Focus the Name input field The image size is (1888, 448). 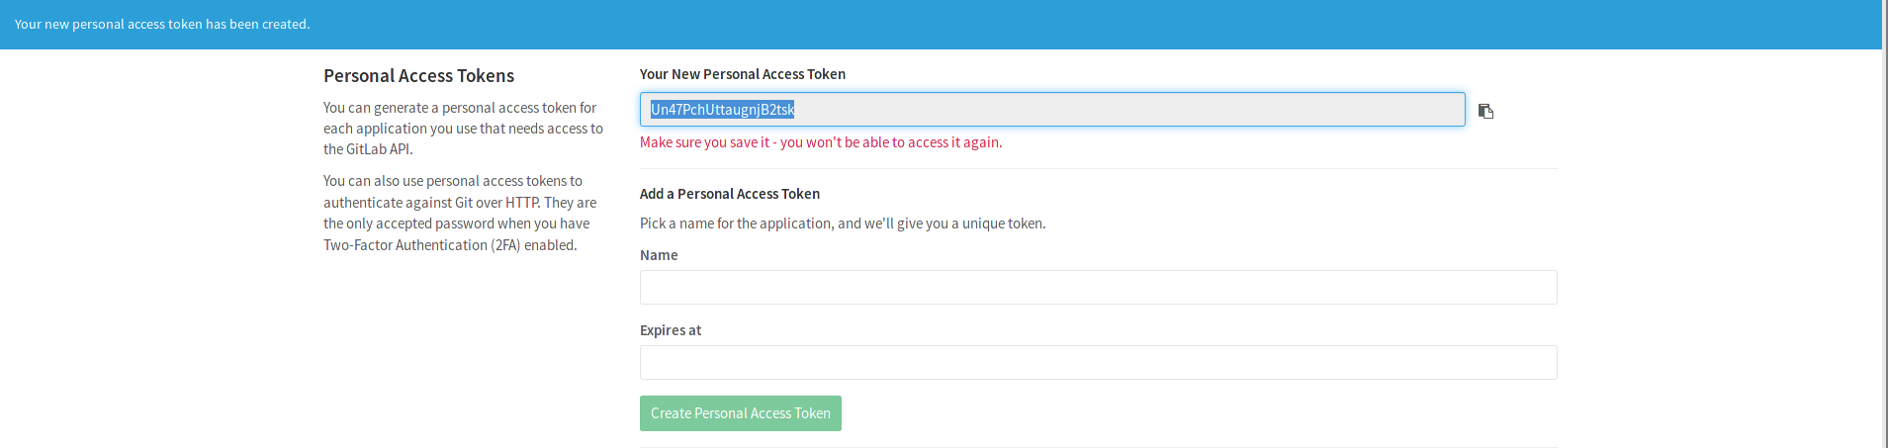(x=1098, y=287)
